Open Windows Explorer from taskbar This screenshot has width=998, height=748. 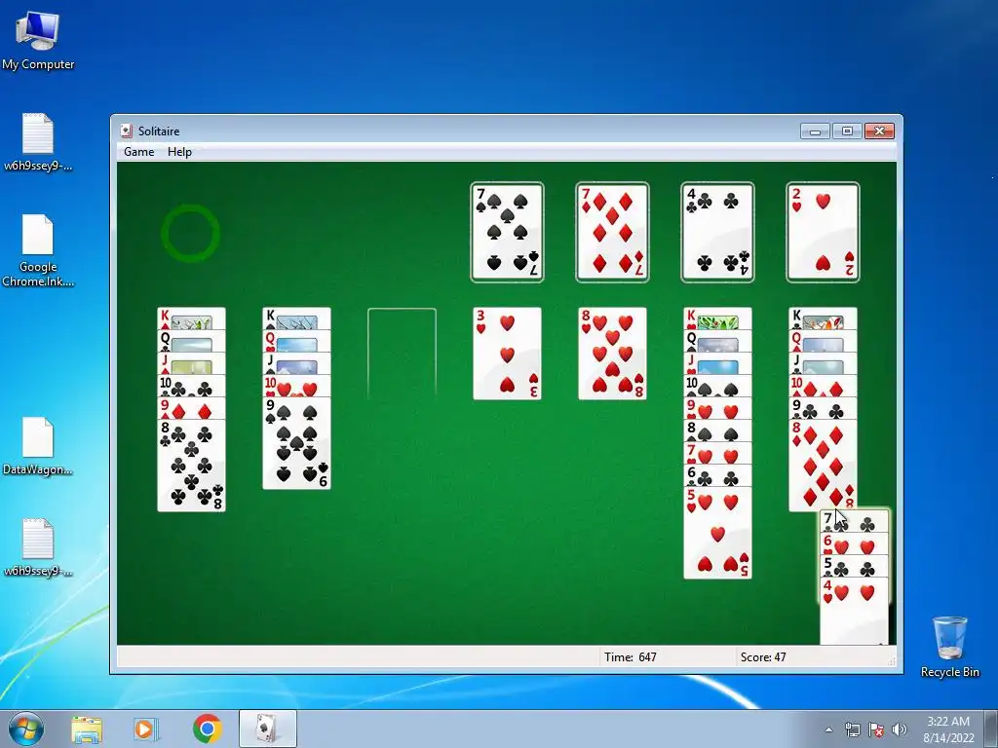click(x=87, y=729)
